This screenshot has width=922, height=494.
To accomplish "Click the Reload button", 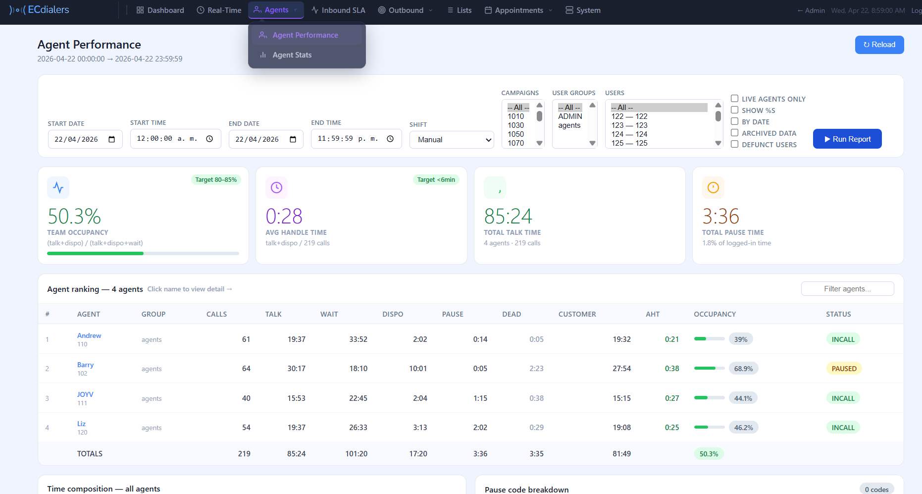I will [x=879, y=45].
